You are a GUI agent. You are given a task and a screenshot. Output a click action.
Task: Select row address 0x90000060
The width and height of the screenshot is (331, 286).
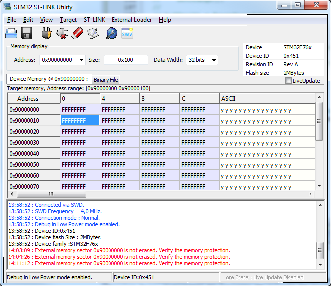[x=34, y=175]
